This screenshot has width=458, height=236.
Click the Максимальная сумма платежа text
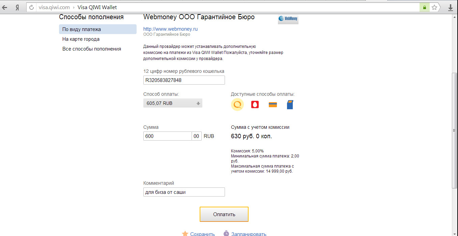(262, 169)
